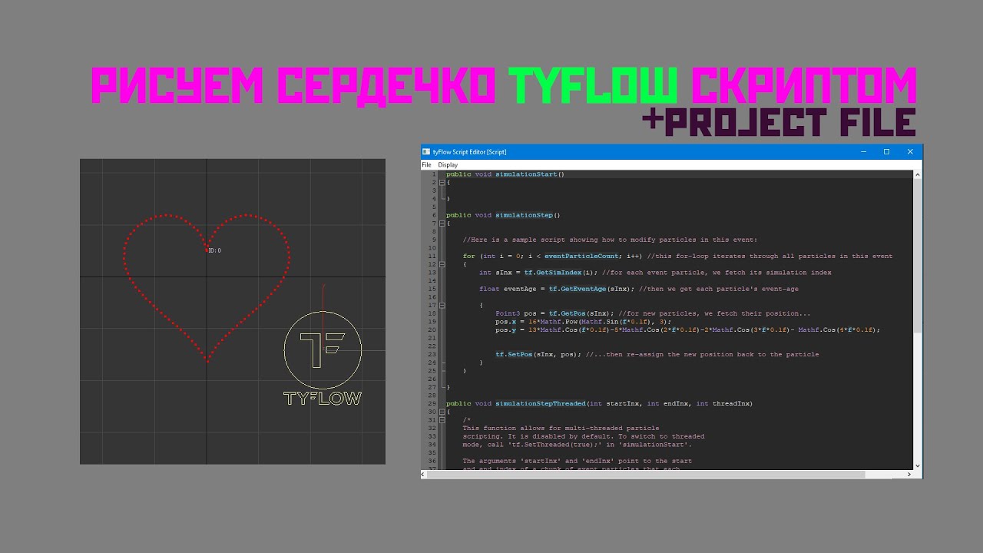Collapse the for-loop block at line 12
The height and width of the screenshot is (553, 983).
click(x=442, y=264)
